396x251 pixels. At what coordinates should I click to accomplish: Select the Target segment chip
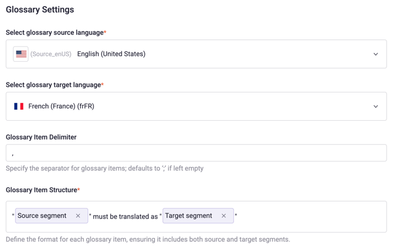tap(189, 216)
